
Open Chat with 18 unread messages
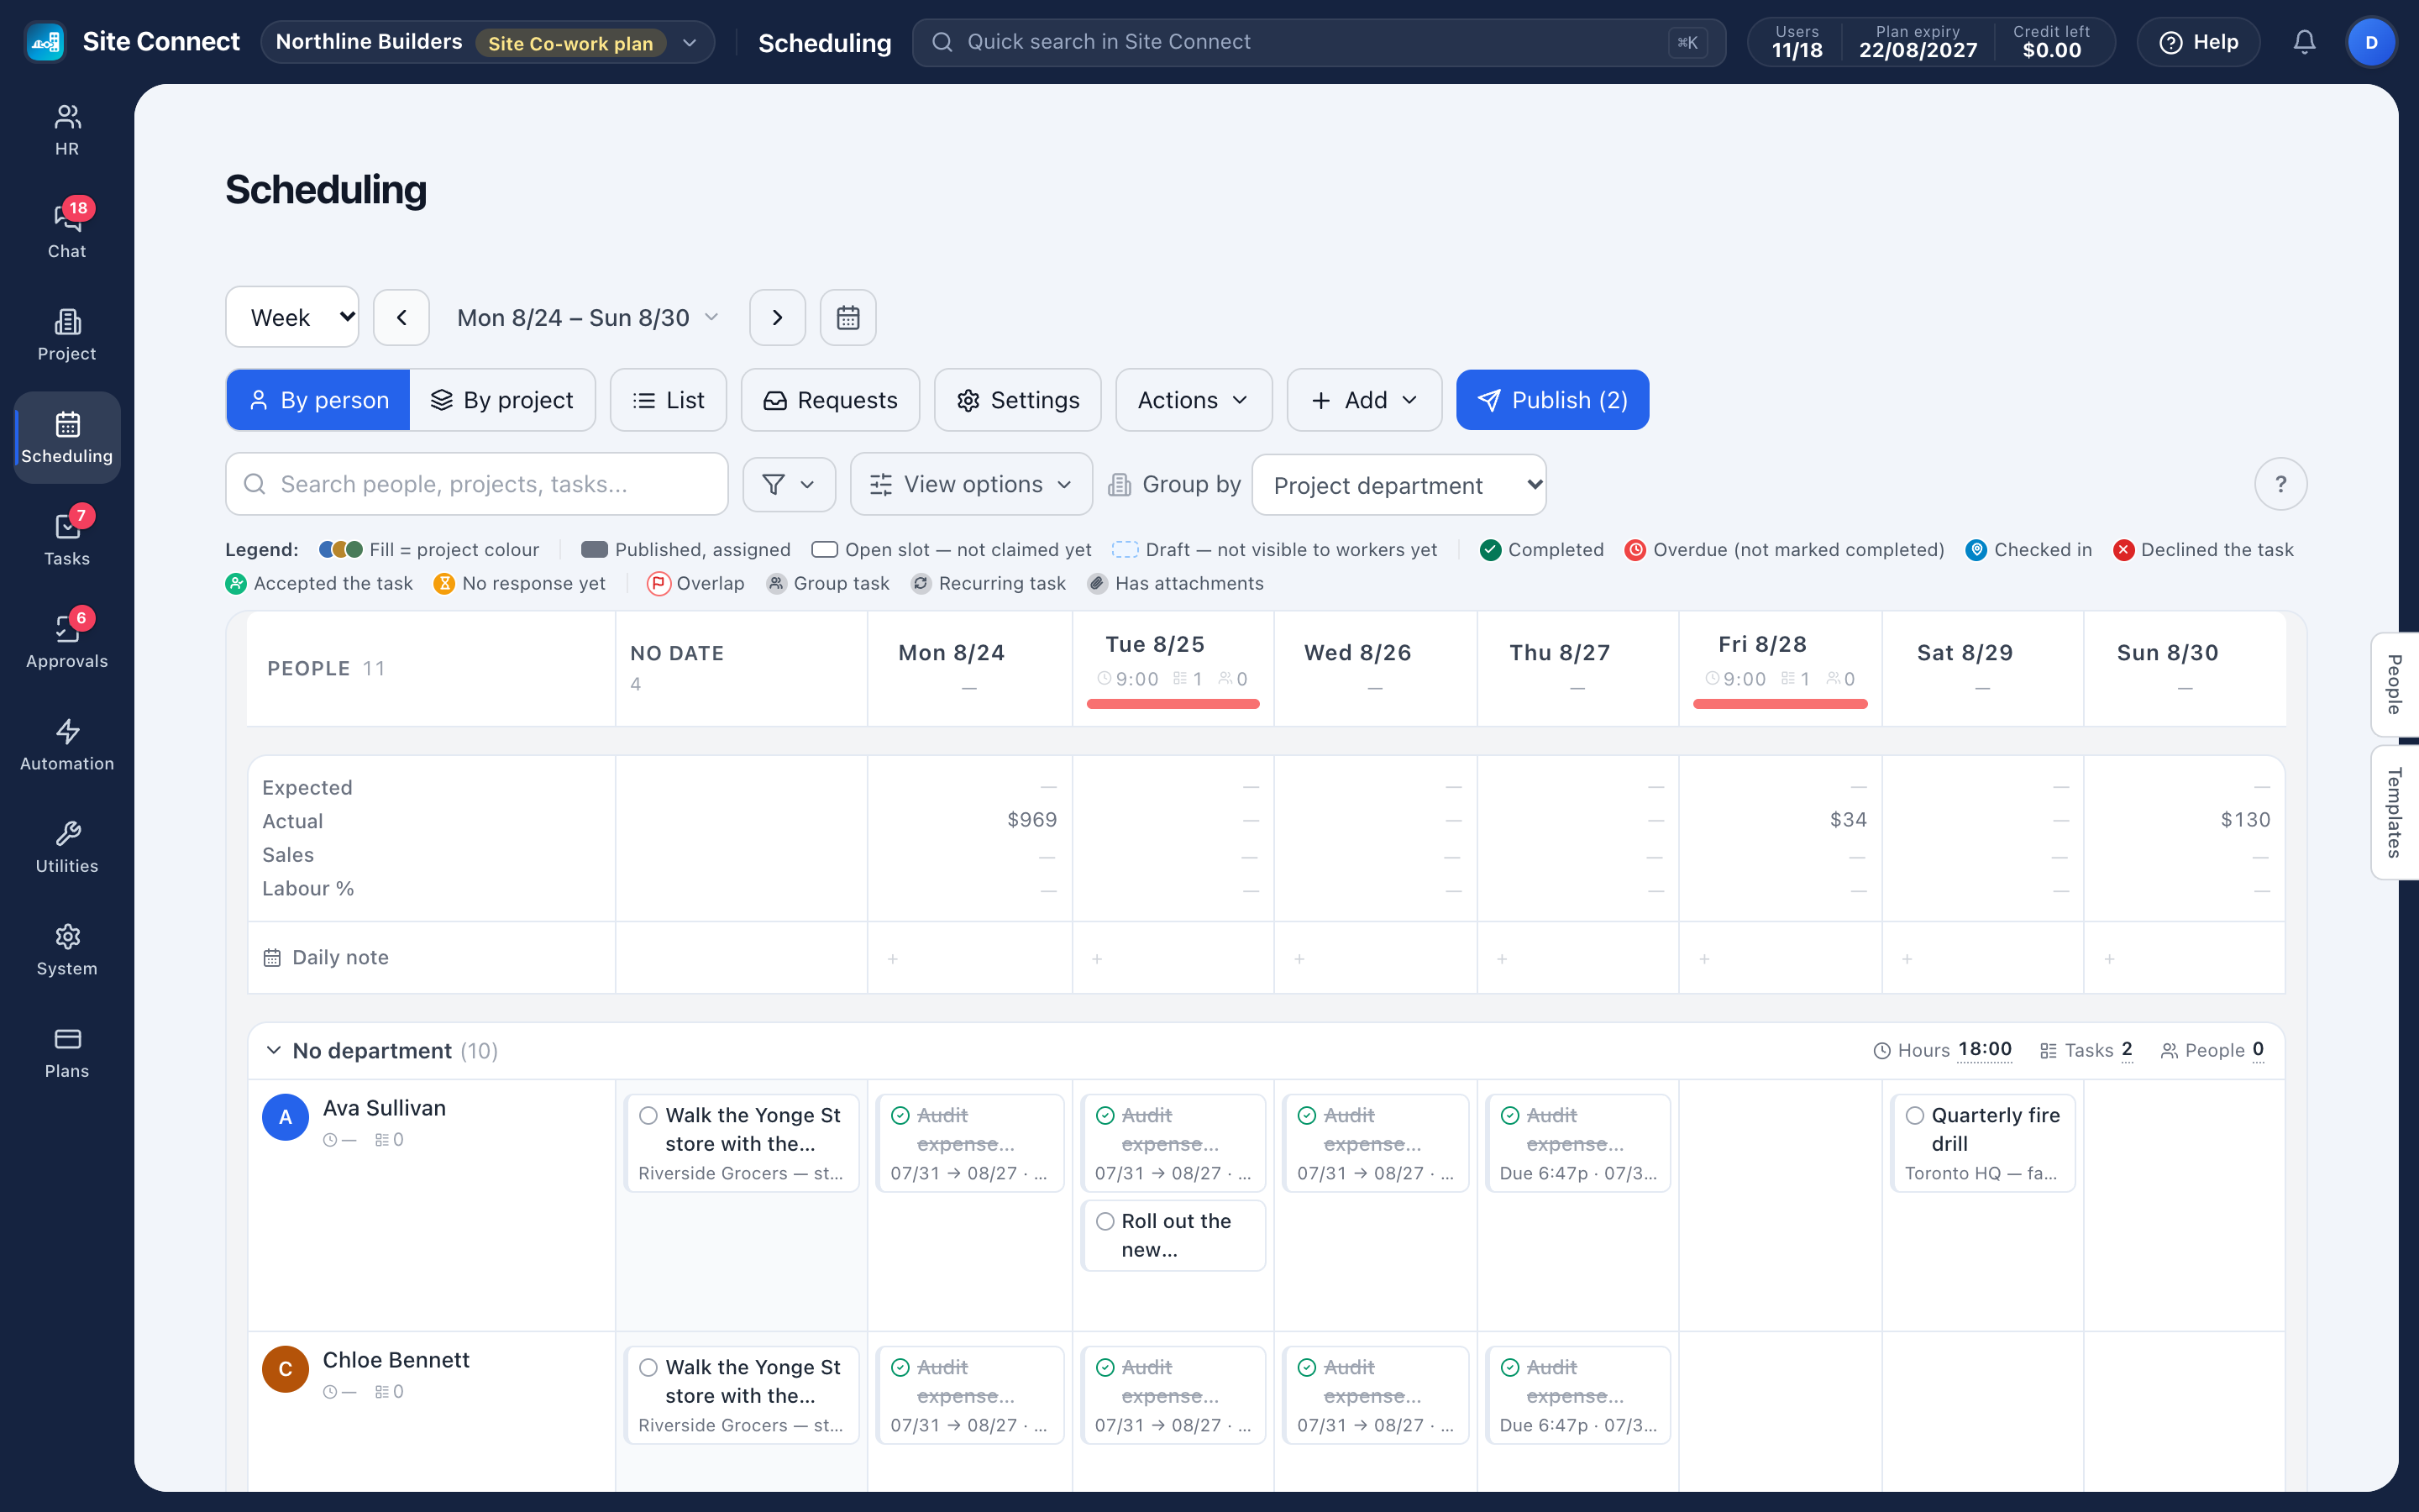point(67,230)
